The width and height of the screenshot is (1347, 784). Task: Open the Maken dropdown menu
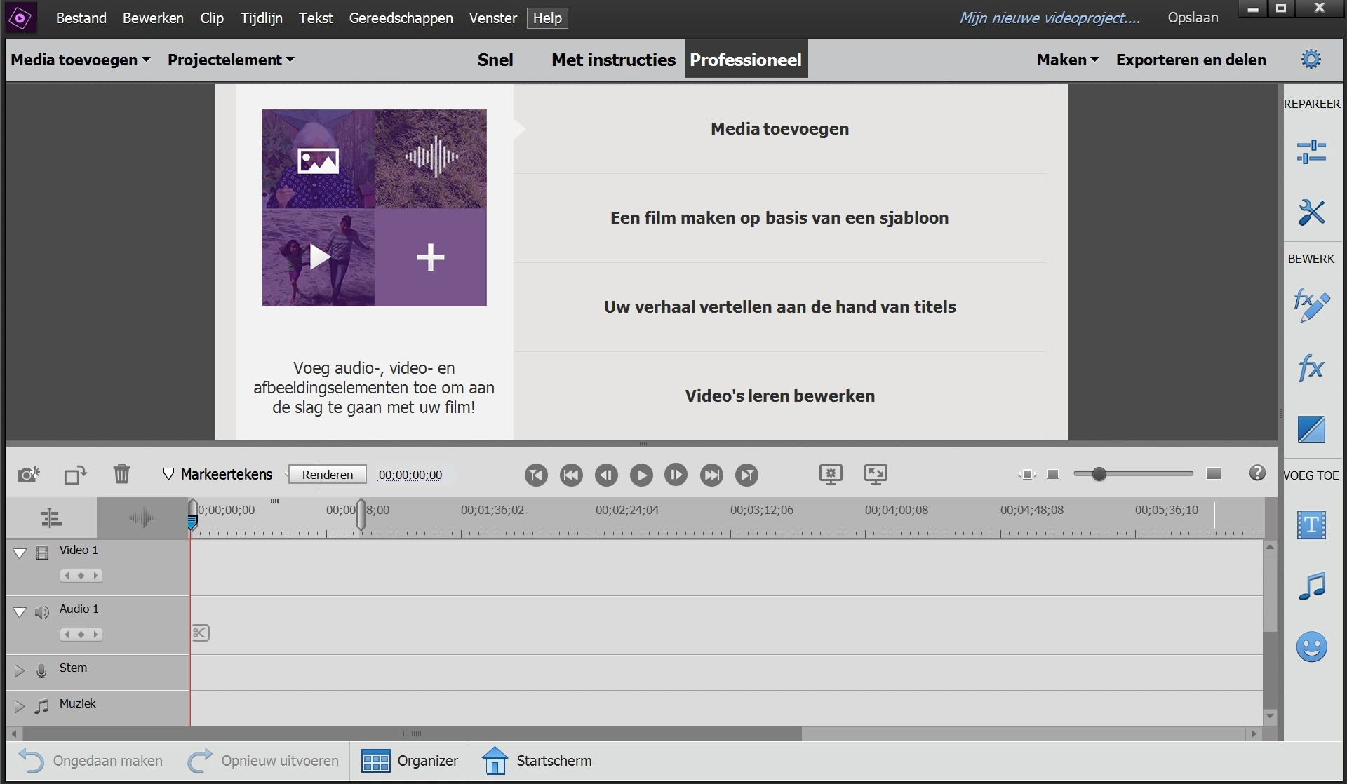click(x=1067, y=60)
